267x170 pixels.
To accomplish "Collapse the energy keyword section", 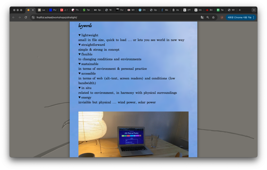I will pyautogui.click(x=80, y=98).
